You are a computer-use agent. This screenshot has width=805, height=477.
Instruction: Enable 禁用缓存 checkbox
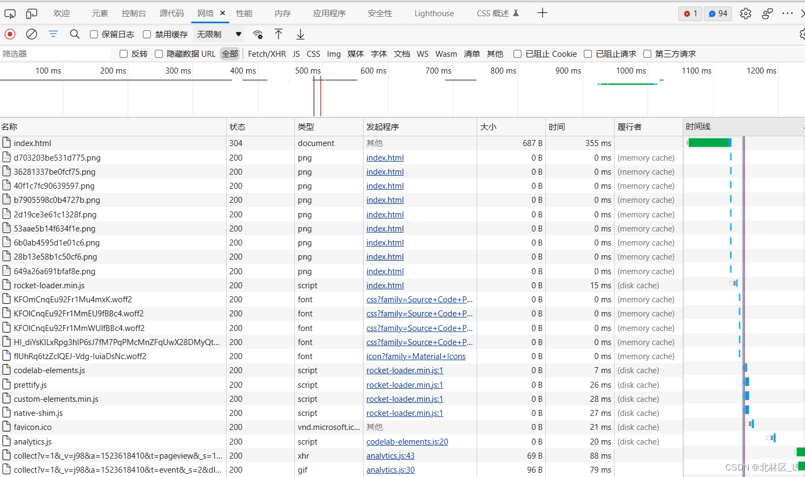pos(147,34)
